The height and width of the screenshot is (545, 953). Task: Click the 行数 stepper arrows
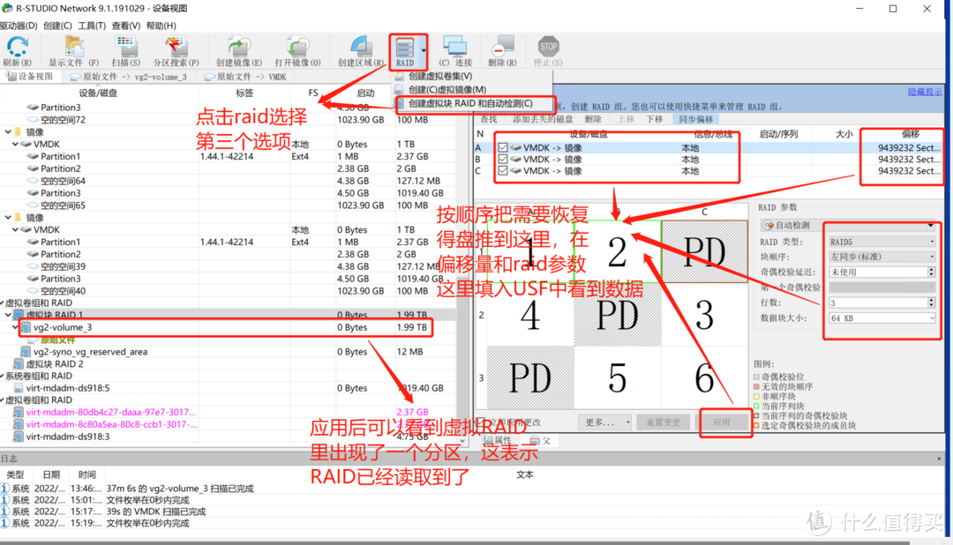click(932, 302)
